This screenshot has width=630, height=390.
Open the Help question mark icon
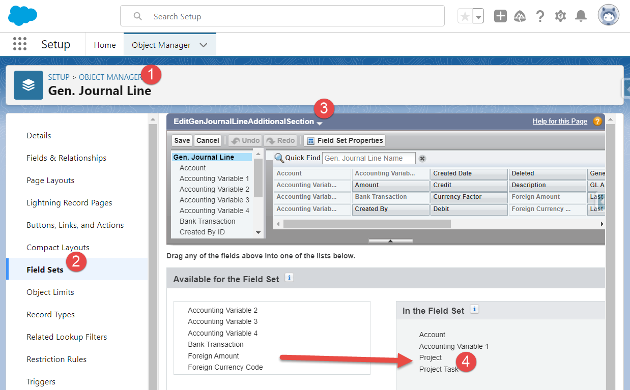point(540,16)
